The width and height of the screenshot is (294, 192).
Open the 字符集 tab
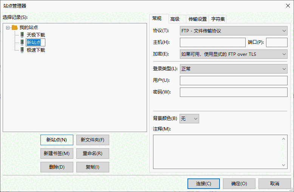coord(218,19)
